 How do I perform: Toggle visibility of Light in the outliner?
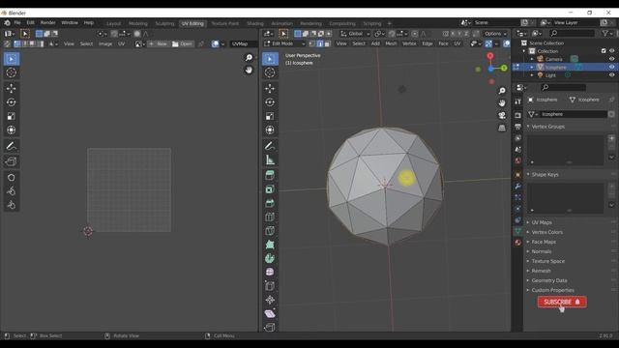coord(611,75)
